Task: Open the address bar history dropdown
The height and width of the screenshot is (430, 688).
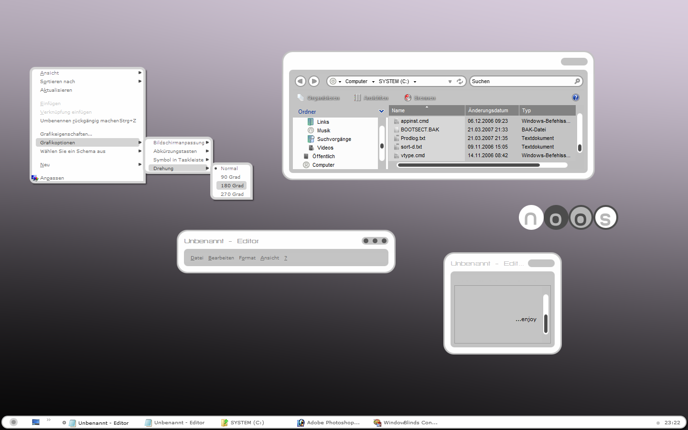Action: tap(450, 82)
